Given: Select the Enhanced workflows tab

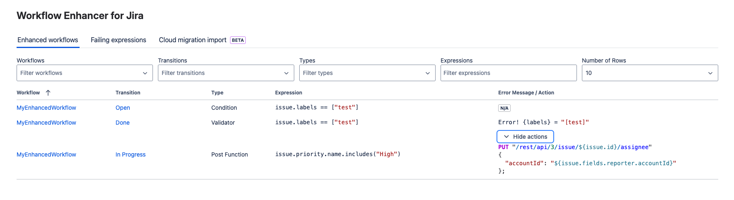Looking at the screenshot, I should point(48,40).
